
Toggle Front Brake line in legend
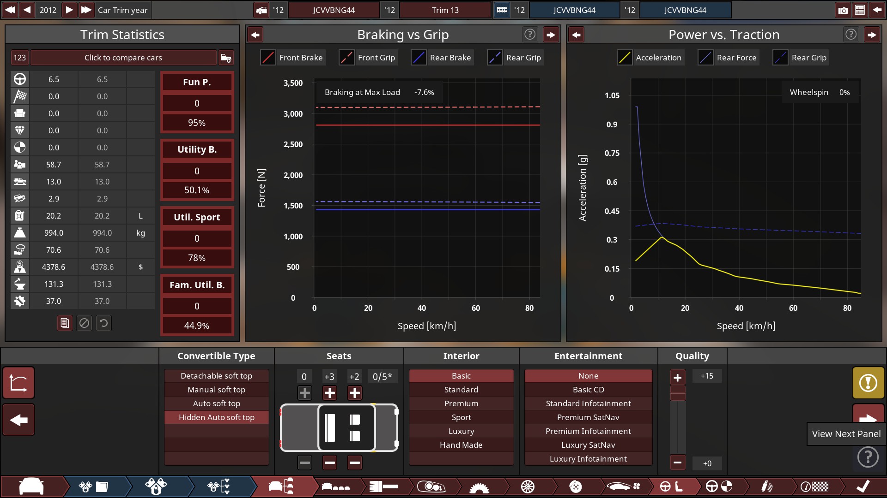click(x=293, y=58)
